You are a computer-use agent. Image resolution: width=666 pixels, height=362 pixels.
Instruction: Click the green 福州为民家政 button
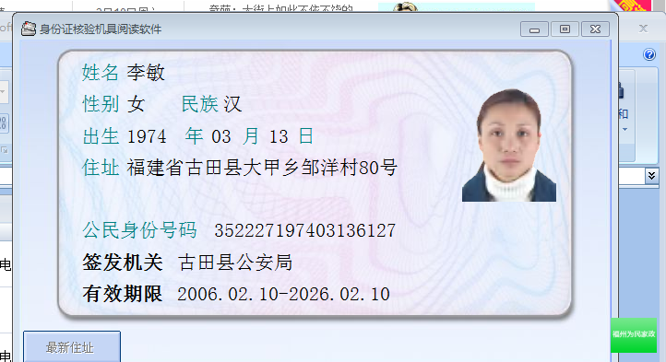[x=634, y=335]
